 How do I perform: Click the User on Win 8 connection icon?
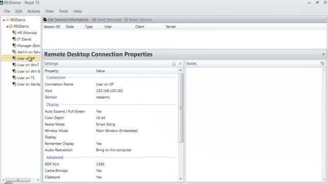point(14,72)
